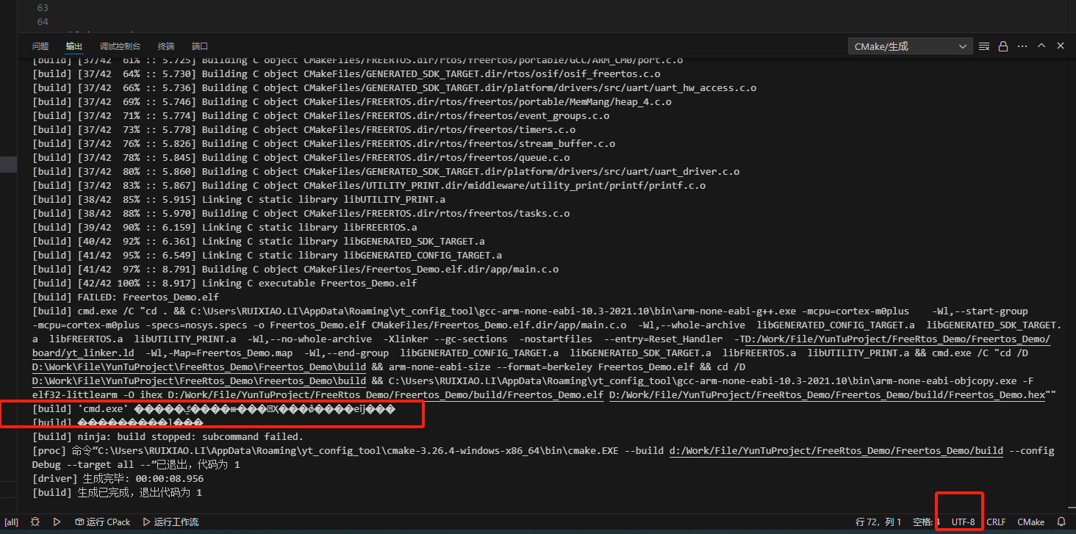
Task: Click the uart_hw_access.c.o build line
Action: [395, 88]
